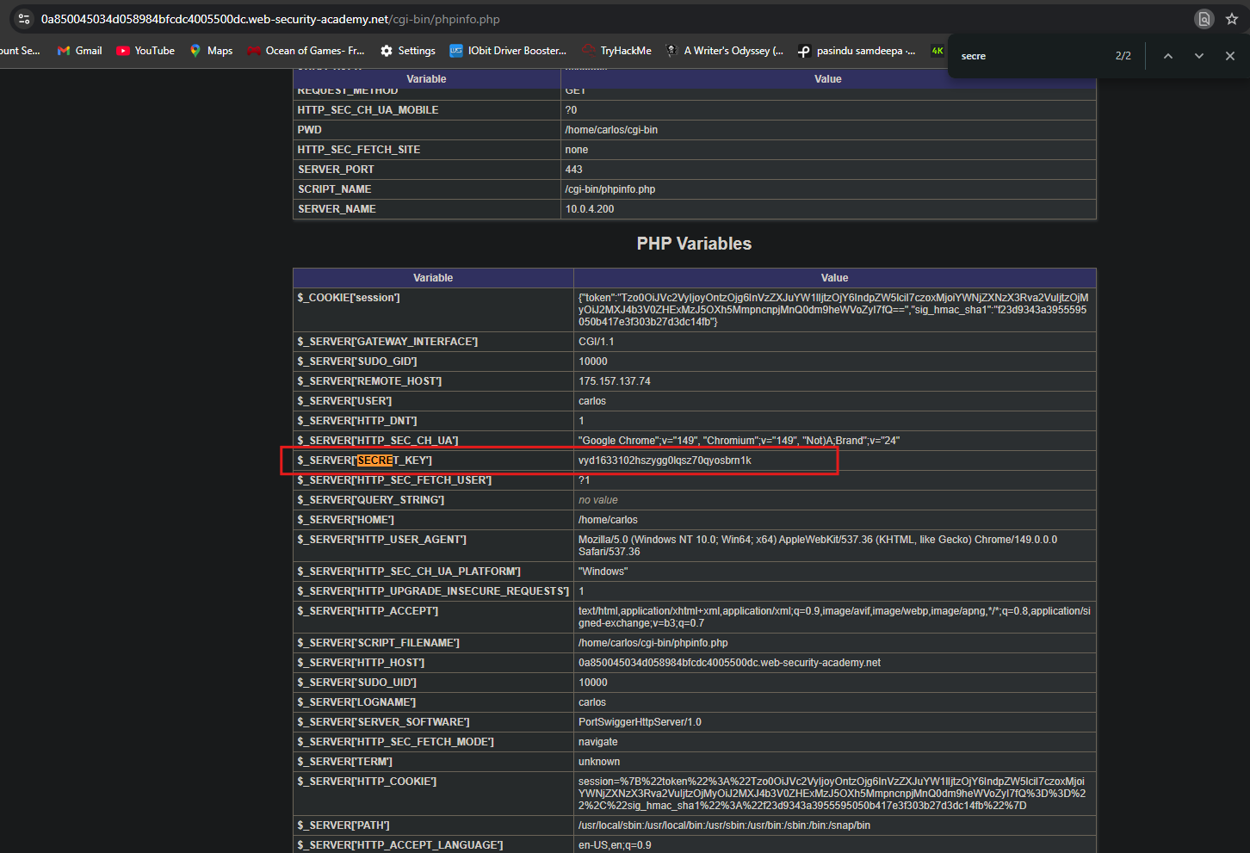Click the $_SERVER['QUERY_STRING'] cell
This screenshot has width=1250, height=853.
[433, 500]
